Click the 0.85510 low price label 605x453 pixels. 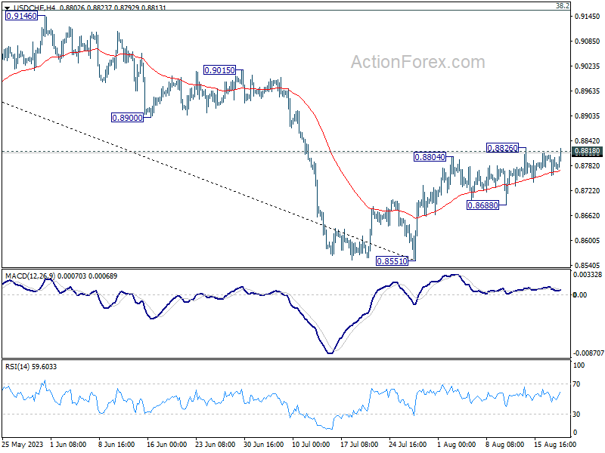[392, 261]
